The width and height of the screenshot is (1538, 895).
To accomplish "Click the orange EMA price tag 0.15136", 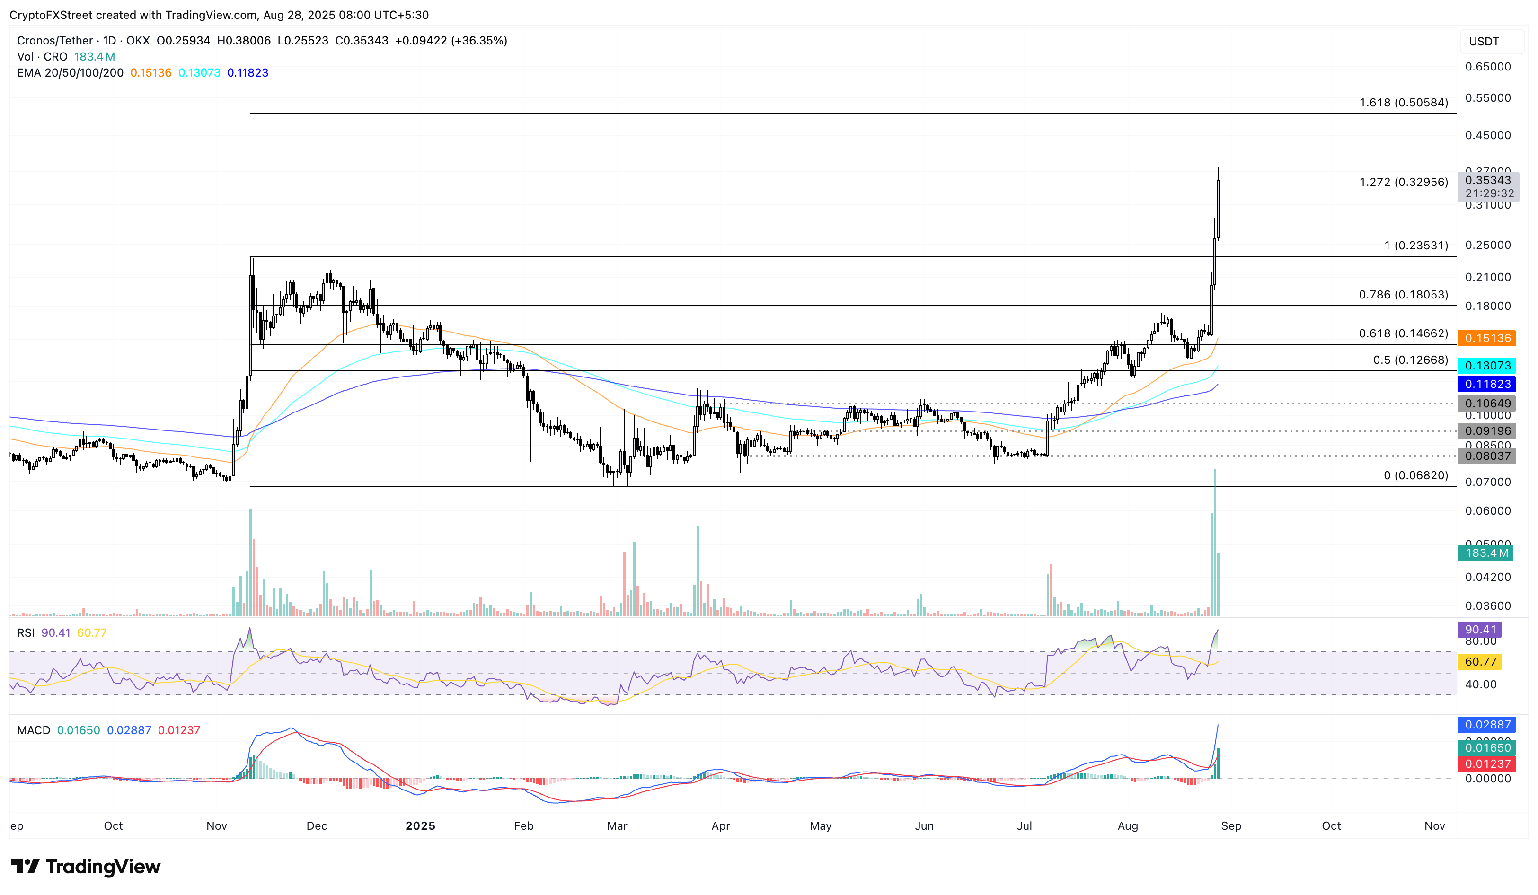I will tap(1487, 338).
